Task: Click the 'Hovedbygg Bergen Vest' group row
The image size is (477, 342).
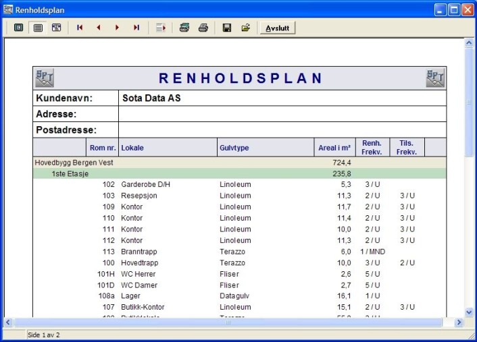Action: [x=240, y=163]
